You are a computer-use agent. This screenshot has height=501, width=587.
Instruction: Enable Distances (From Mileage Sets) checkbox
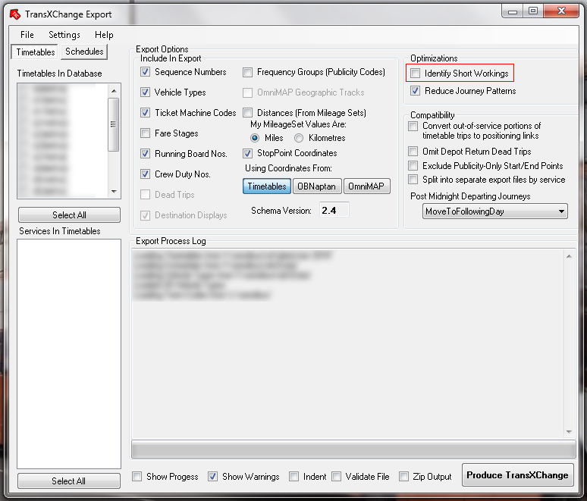[x=247, y=113]
